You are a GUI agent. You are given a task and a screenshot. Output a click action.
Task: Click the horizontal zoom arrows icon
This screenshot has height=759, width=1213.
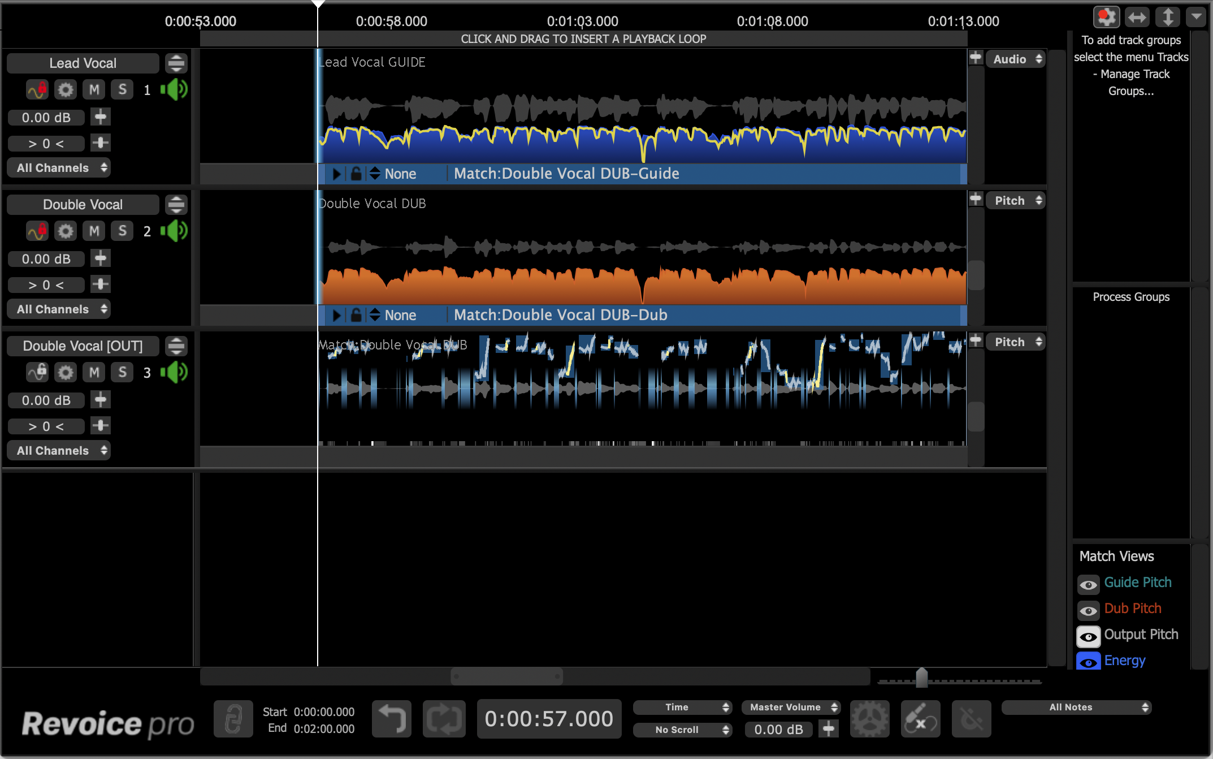1137,18
